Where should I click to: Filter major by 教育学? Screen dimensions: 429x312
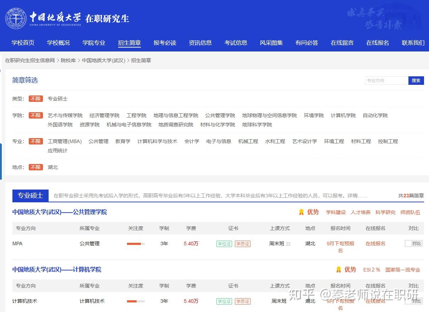(123, 141)
